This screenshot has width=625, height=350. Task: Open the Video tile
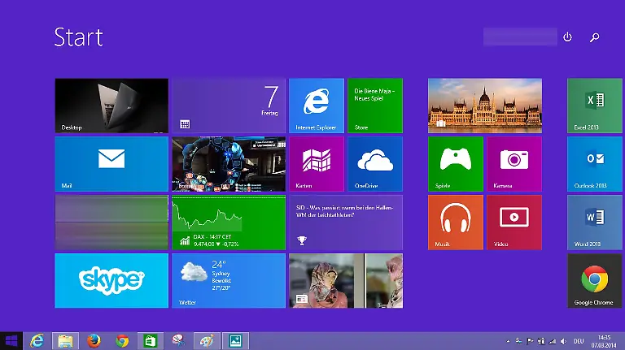[x=514, y=223]
